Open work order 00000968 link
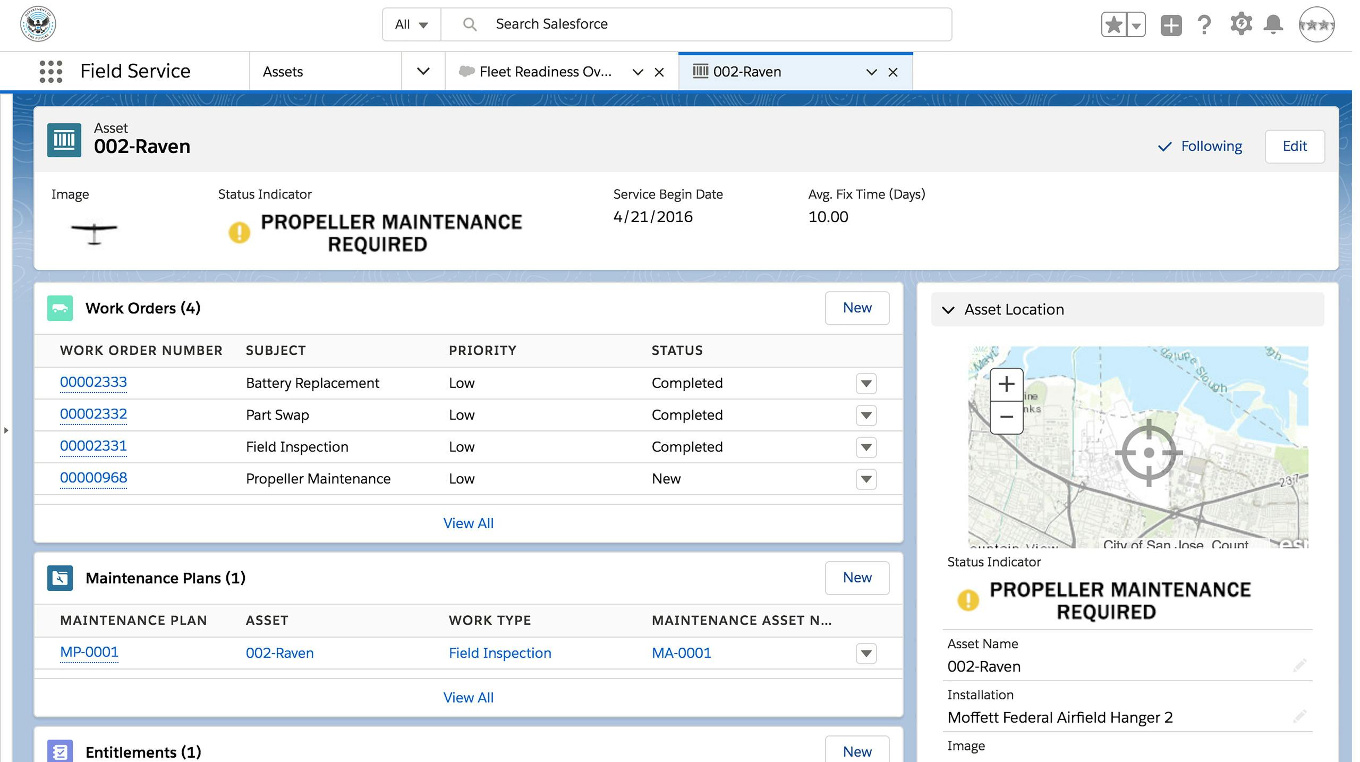The width and height of the screenshot is (1360, 762). click(93, 478)
